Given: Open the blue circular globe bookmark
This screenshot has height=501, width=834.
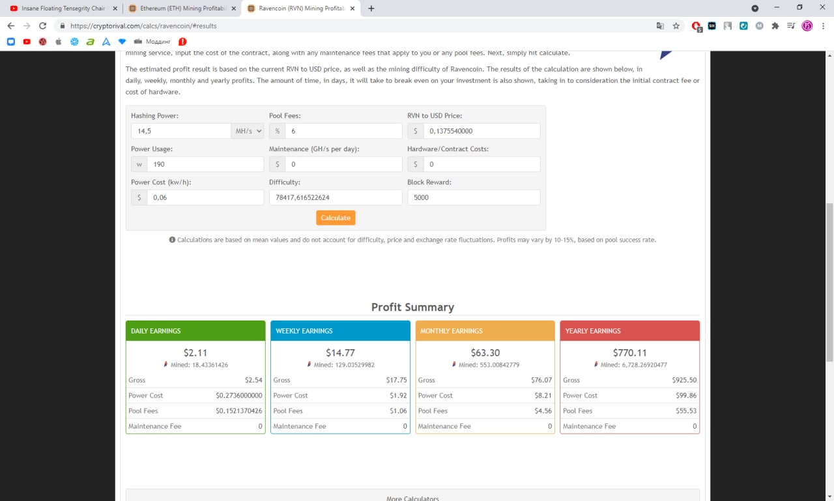Looking at the screenshot, I should tap(74, 42).
